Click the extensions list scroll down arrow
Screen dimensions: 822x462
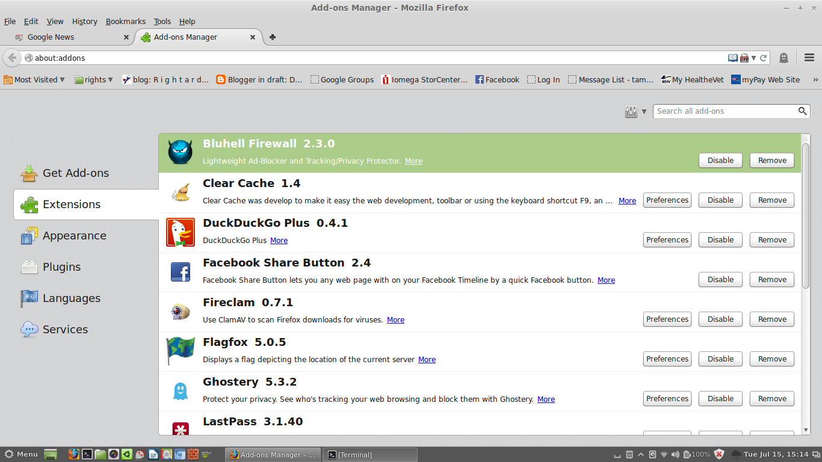coord(806,430)
